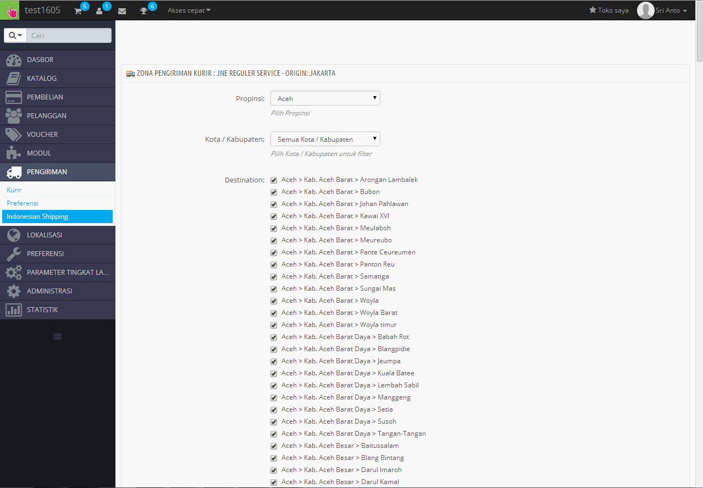Screen dimensions: 703x488
Task: Open the orders cart notification icon
Action: (78, 10)
